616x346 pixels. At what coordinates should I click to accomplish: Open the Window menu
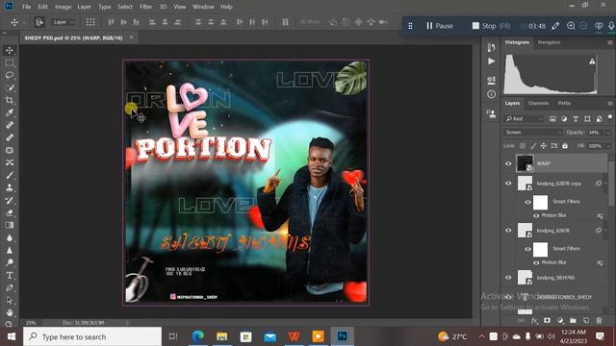203,7
